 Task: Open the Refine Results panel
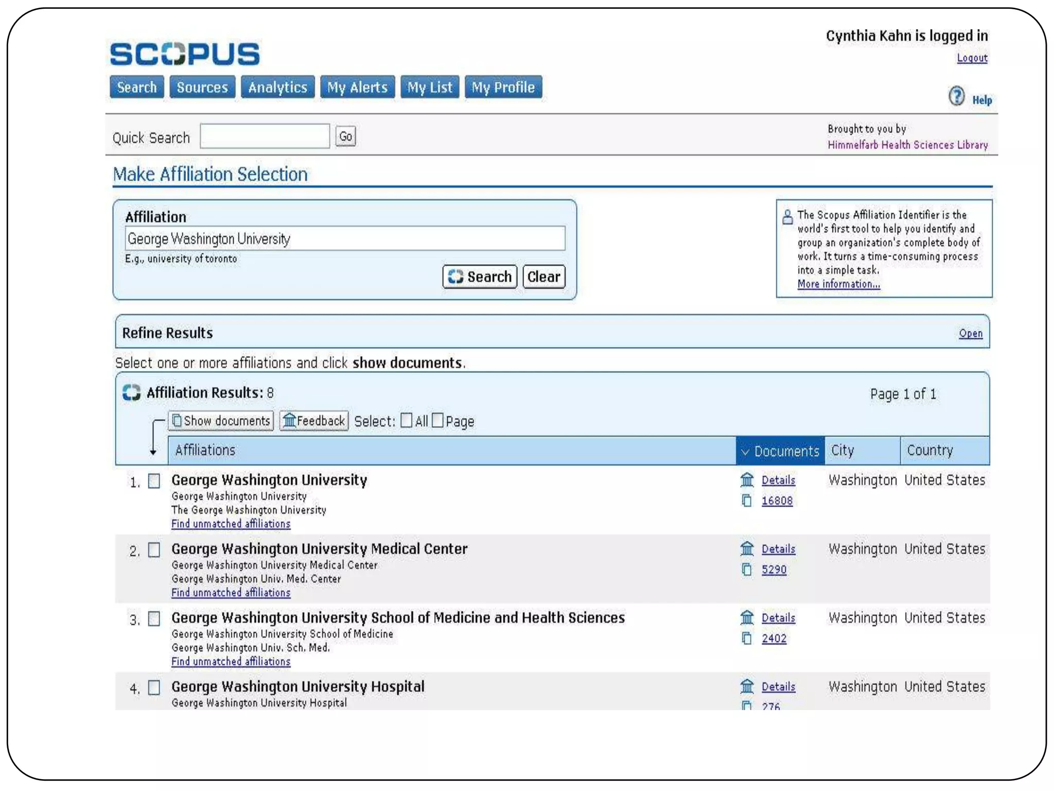pyautogui.click(x=970, y=334)
